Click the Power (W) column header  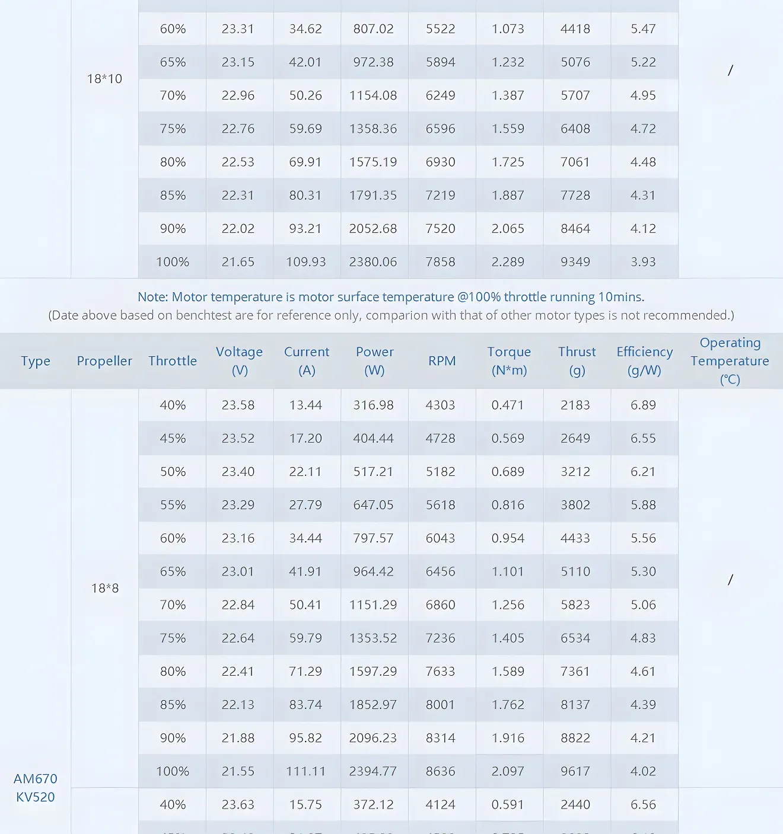click(374, 361)
